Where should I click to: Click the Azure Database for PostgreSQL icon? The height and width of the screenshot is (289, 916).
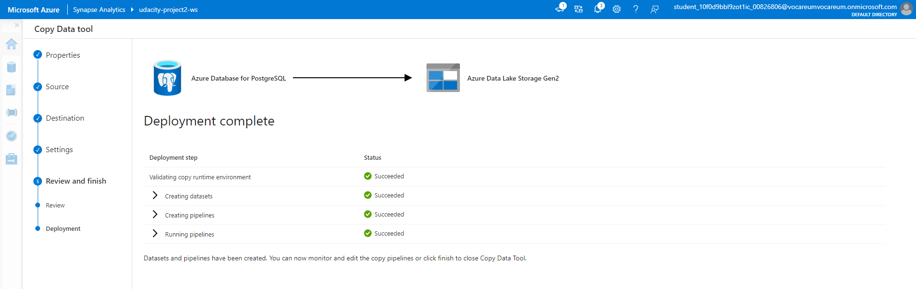(167, 78)
